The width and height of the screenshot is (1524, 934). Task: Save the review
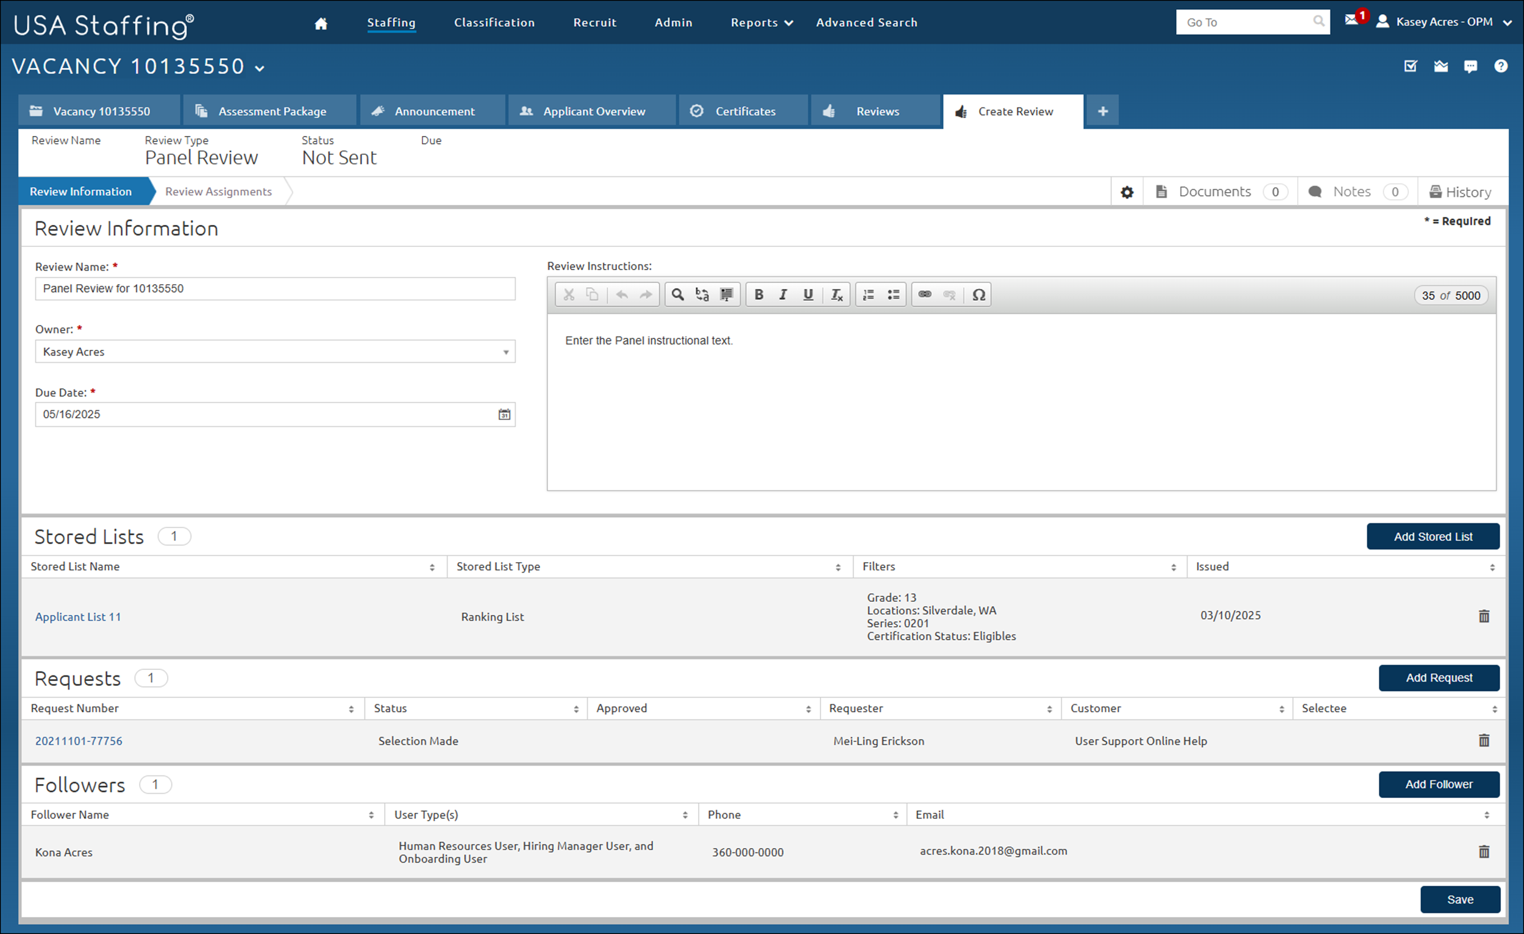[1459, 899]
